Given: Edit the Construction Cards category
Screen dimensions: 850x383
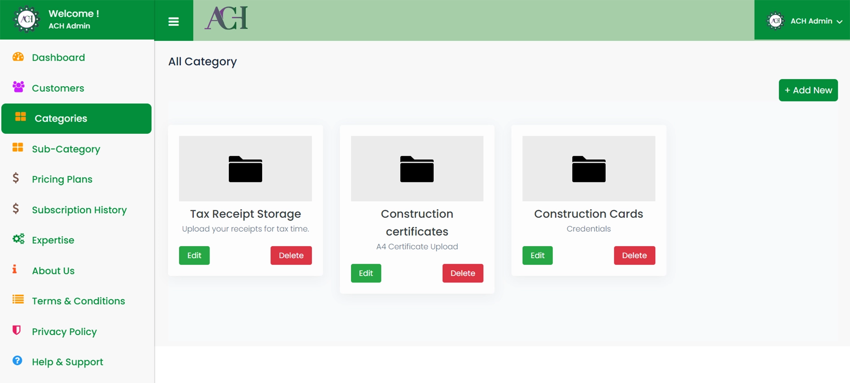Looking at the screenshot, I should (538, 255).
